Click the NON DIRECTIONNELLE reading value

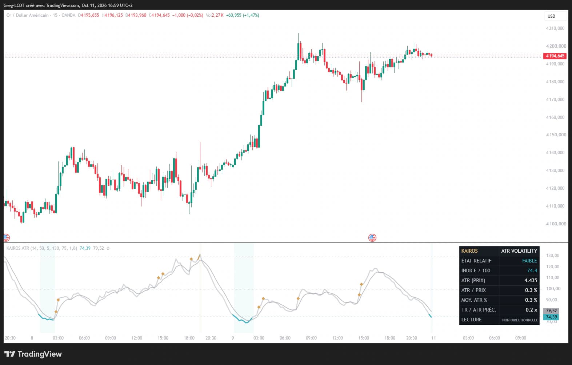[520, 320]
